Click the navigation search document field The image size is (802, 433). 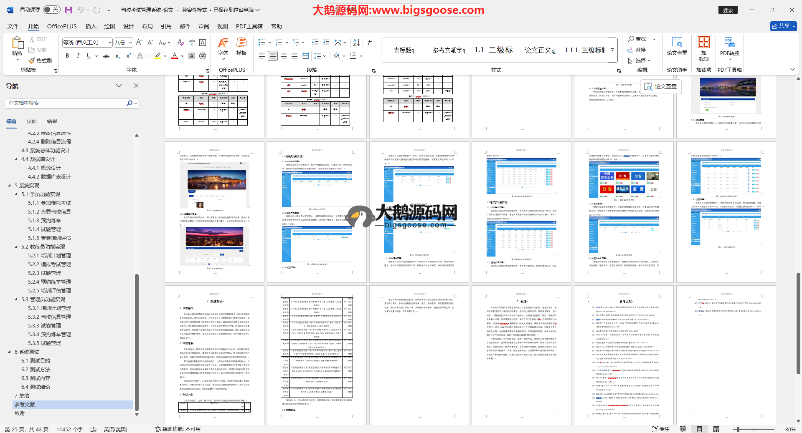[x=67, y=103]
